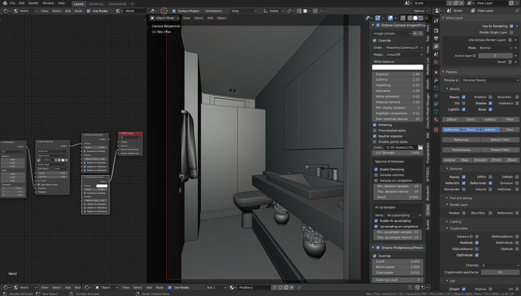Remove imager preset minus button
Image resolution: width=521 pixels, height=296 pixels.
coord(421,33)
